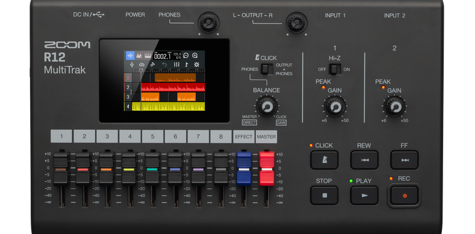Tap the drum loop icon on touchscreen

[x=139, y=55]
